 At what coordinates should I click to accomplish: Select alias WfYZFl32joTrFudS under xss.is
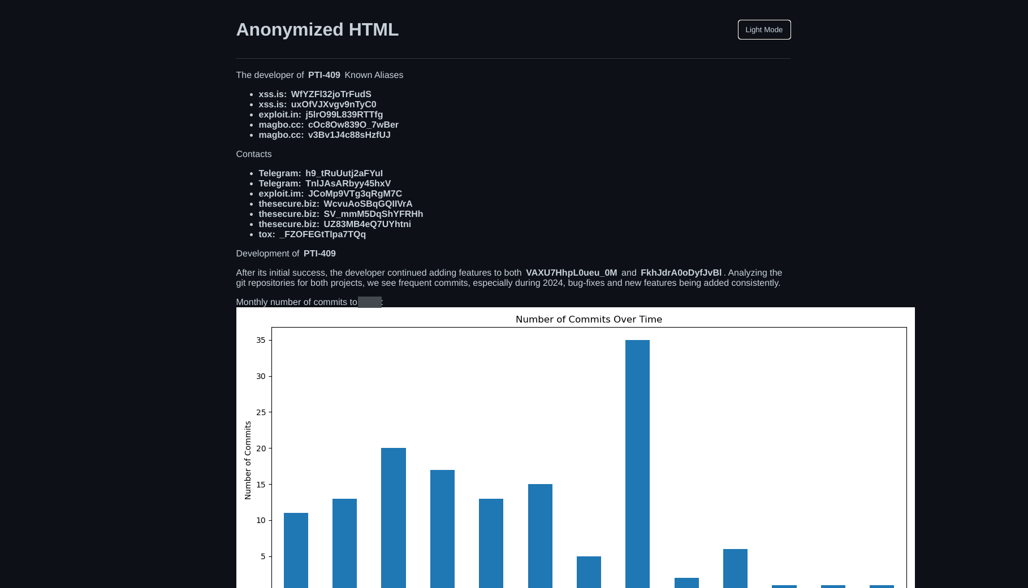[331, 94]
